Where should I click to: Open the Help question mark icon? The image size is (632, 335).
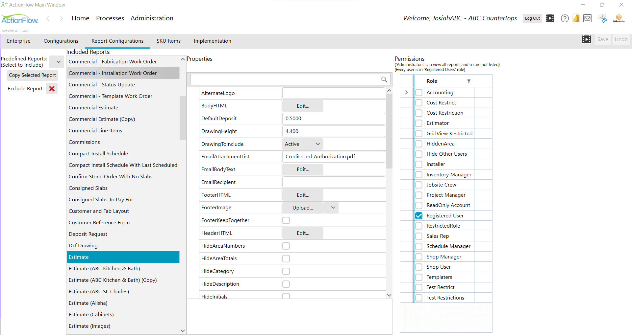click(x=565, y=18)
